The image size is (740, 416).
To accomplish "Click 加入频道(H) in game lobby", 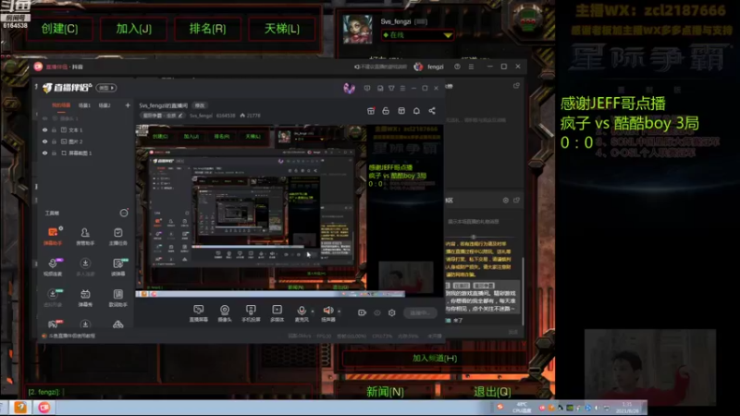I will tap(435, 358).
